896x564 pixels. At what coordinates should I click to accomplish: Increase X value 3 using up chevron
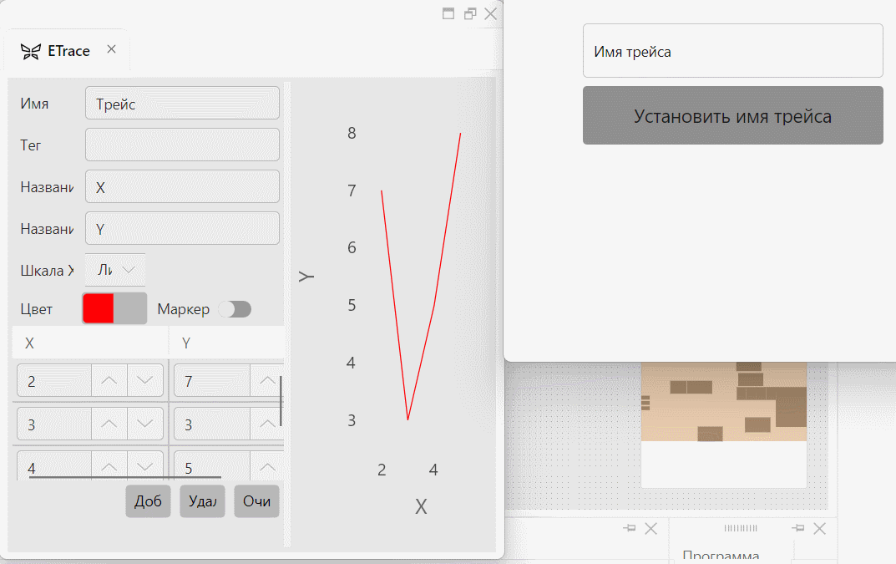(109, 424)
